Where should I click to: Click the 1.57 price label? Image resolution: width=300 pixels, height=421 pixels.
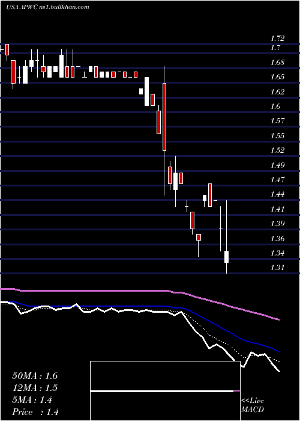point(277,121)
